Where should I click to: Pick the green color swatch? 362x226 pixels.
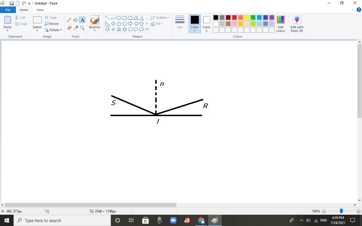tap(253, 18)
